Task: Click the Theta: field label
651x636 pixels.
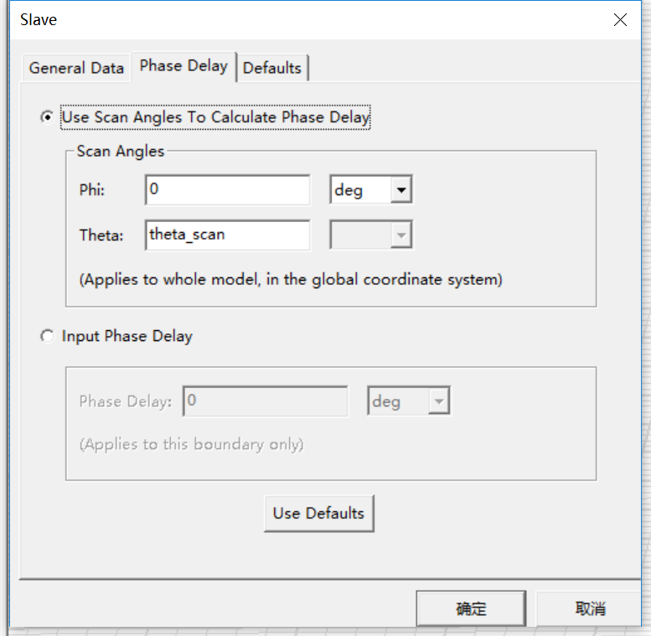Action: coord(101,235)
